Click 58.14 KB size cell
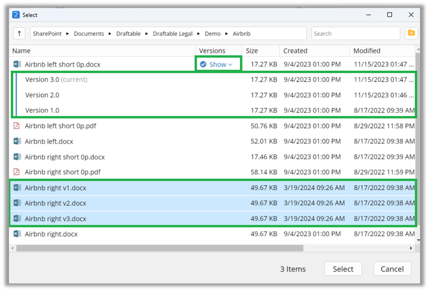This screenshot has height=291, width=429. (x=264, y=172)
